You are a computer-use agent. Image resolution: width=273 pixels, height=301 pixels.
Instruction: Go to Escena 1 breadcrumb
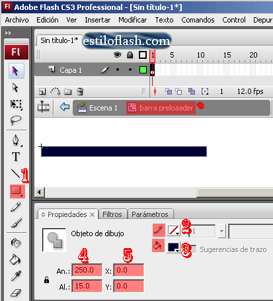click(x=97, y=108)
